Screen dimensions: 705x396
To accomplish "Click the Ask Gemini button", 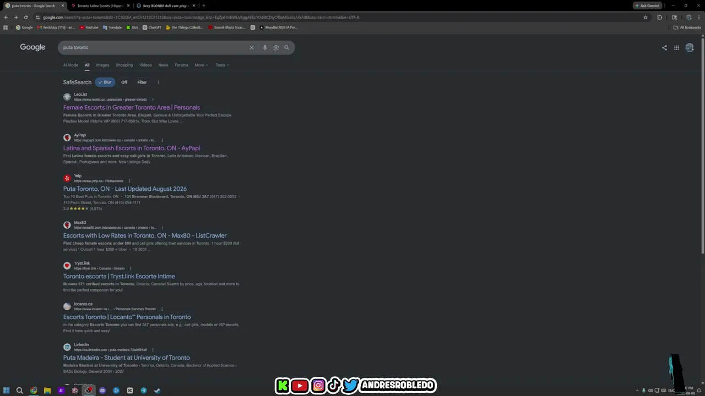I will pyautogui.click(x=647, y=5).
